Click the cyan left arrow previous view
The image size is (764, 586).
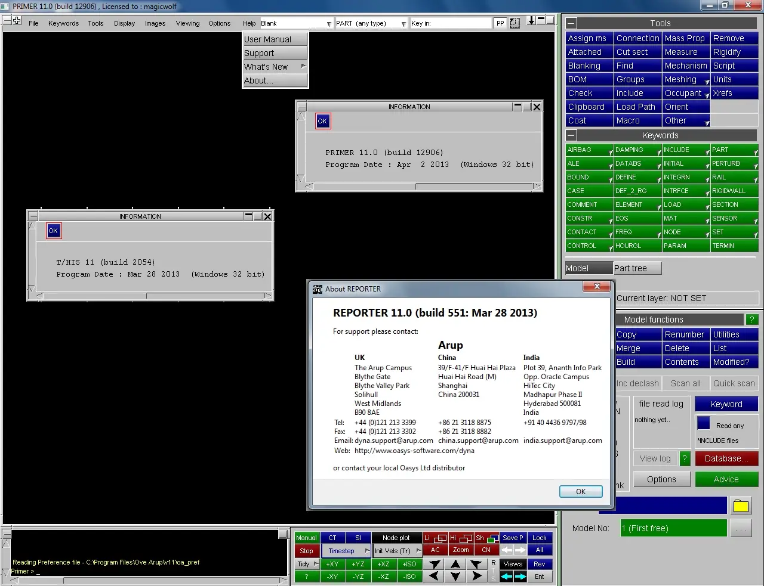[x=507, y=576]
